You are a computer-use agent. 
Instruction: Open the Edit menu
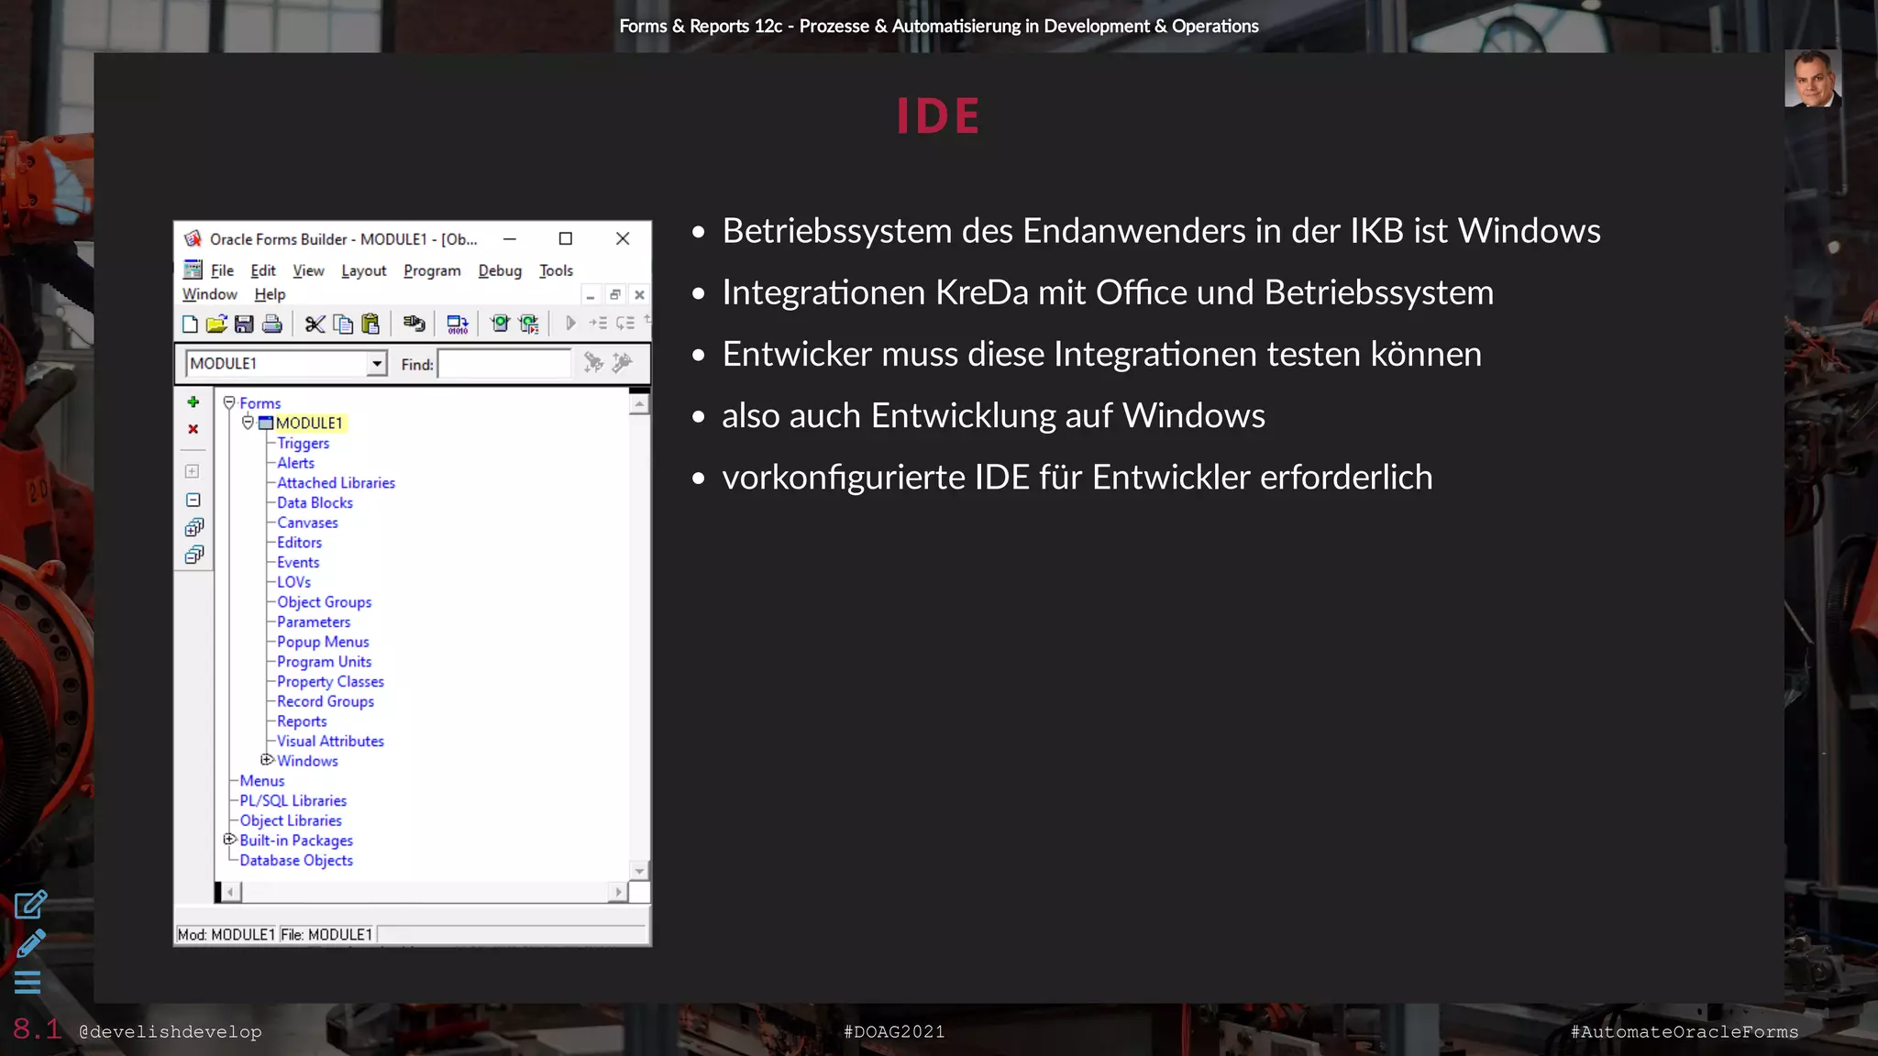pyautogui.click(x=263, y=270)
